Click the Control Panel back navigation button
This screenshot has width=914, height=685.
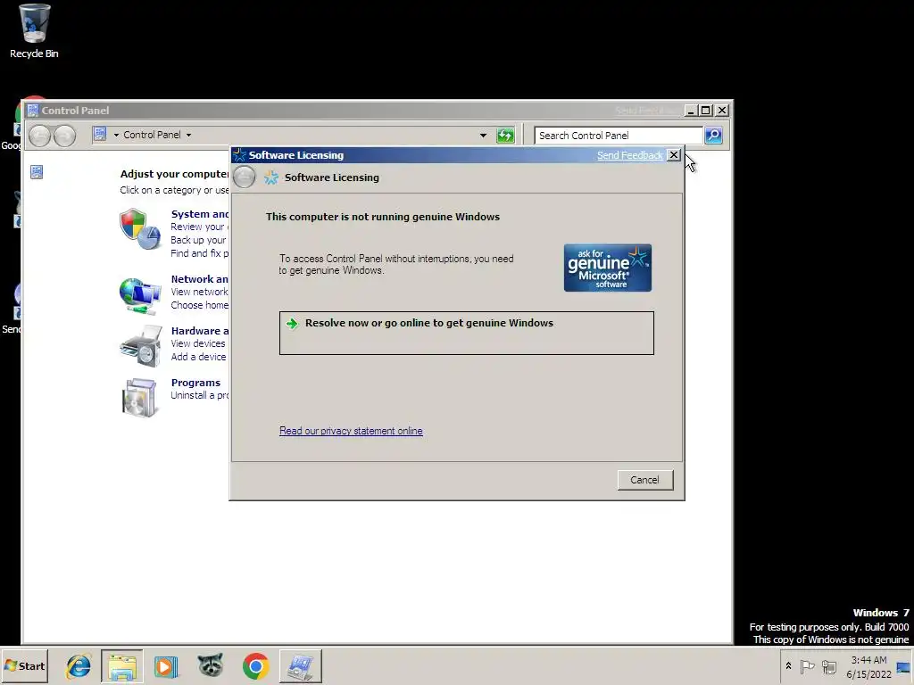coord(39,136)
